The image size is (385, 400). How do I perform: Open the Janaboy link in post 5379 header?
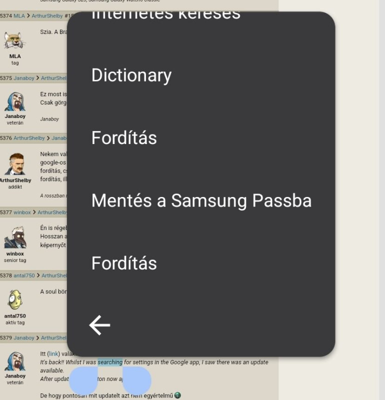click(x=23, y=338)
